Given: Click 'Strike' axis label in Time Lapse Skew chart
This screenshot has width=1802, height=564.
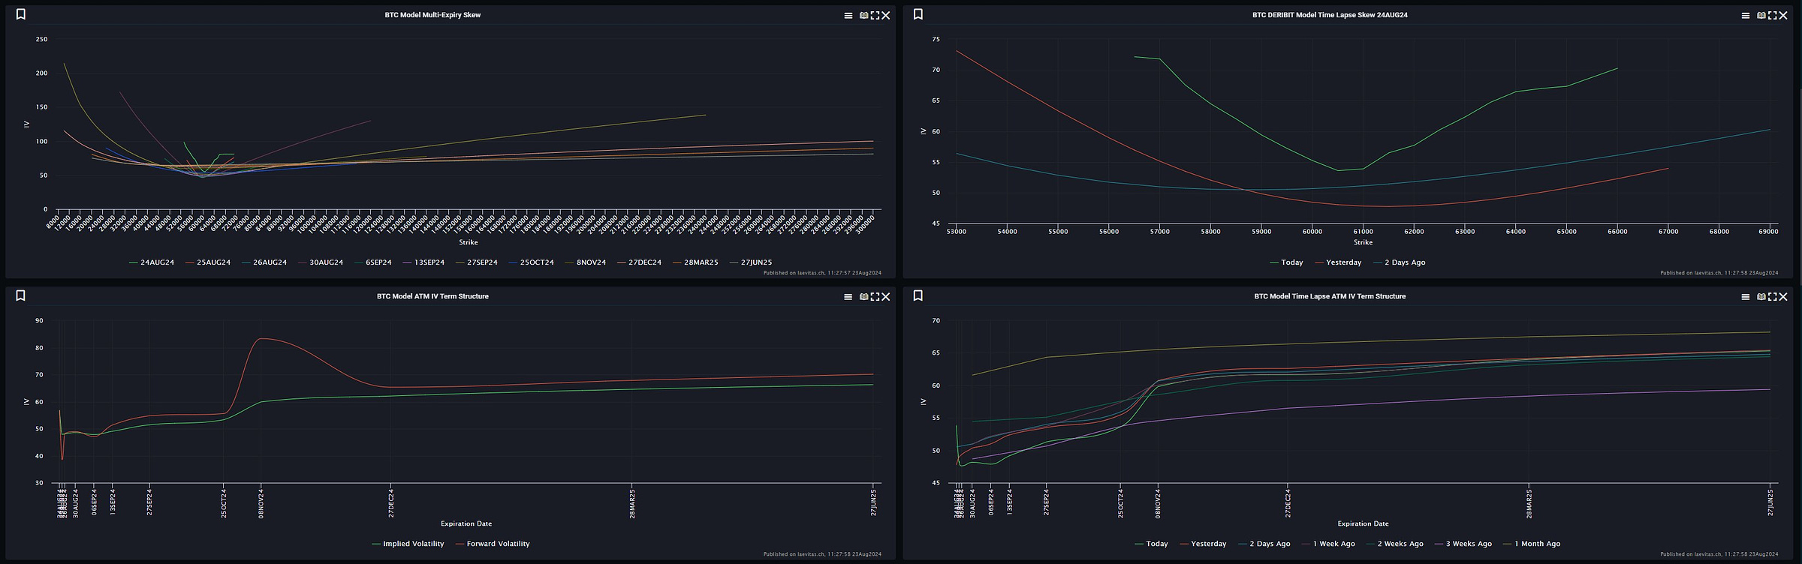Looking at the screenshot, I should point(1363,242).
